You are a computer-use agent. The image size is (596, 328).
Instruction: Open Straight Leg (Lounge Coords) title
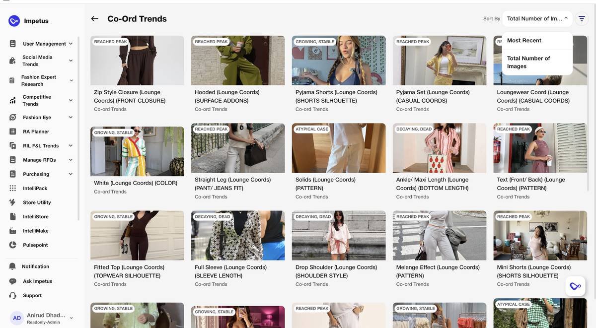[232, 184]
